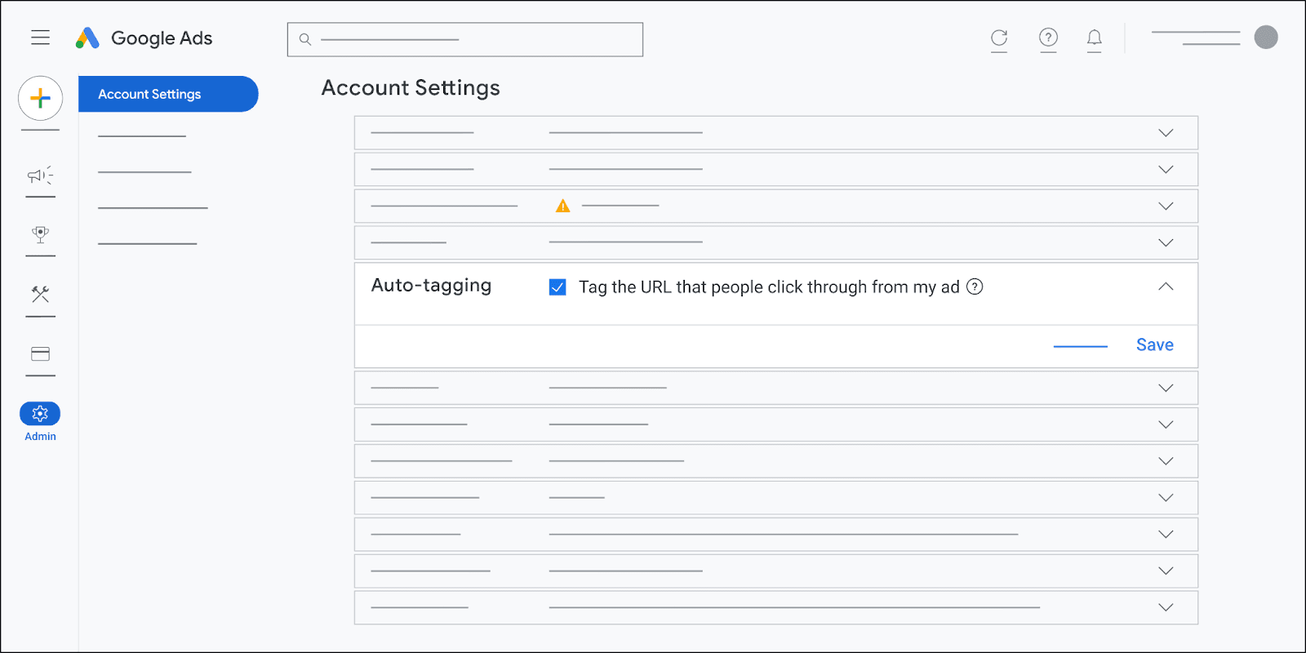
Task: Open Campaigns megaphone icon in sidebar
Action: tap(40, 175)
